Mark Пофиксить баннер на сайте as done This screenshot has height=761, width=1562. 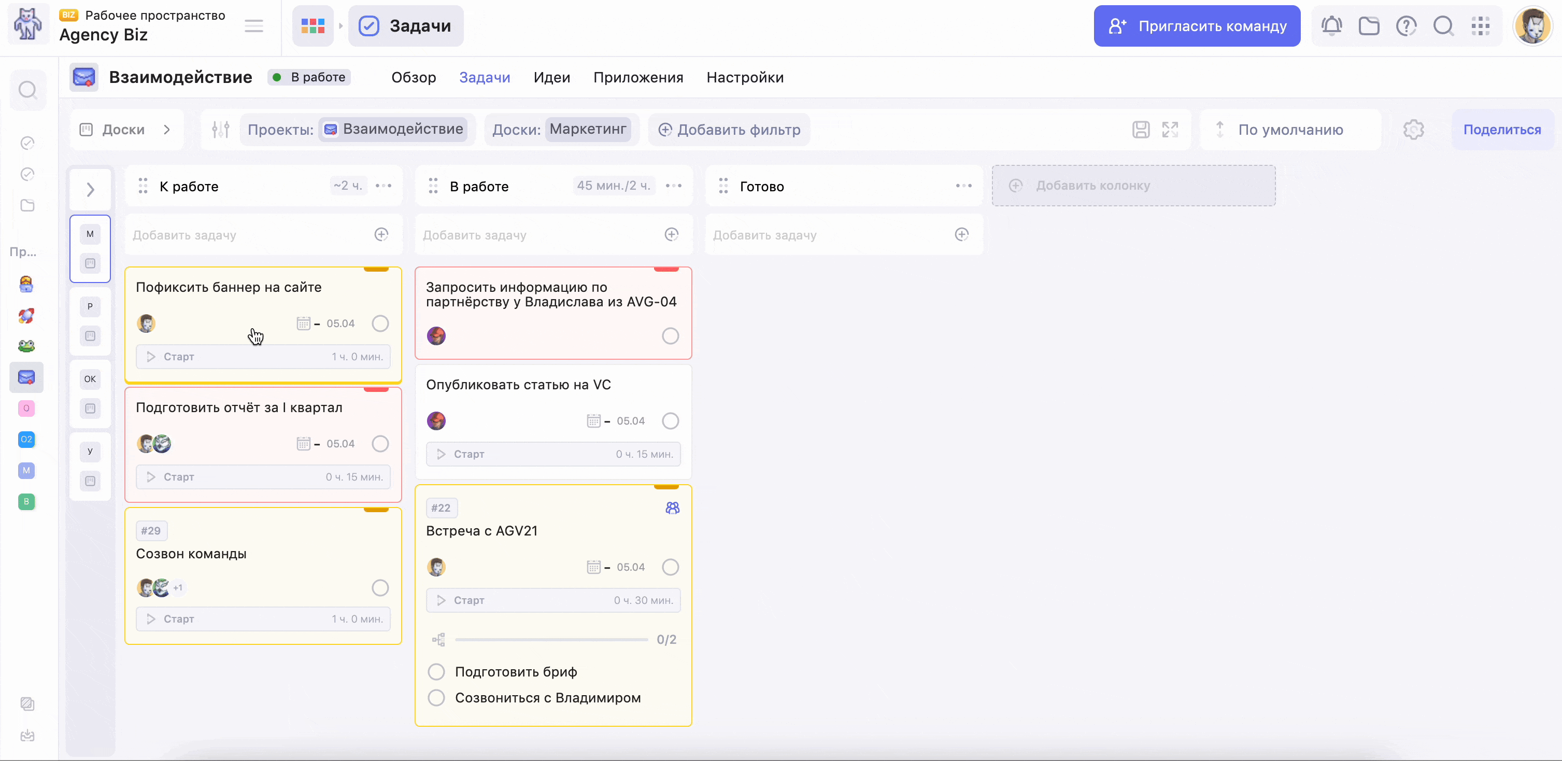click(x=380, y=323)
